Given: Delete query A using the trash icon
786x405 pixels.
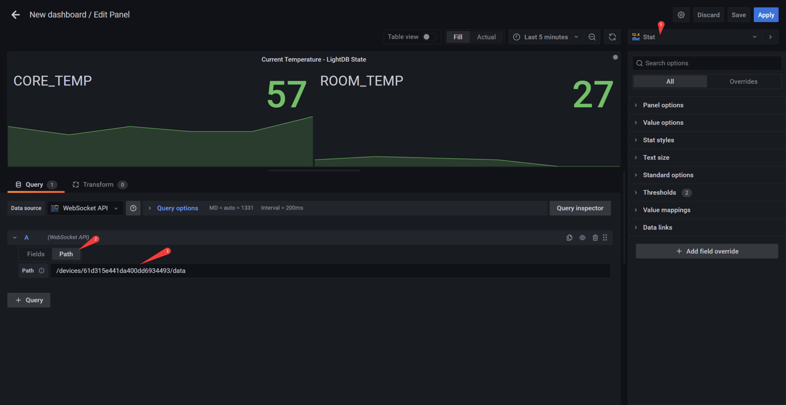Looking at the screenshot, I should (x=595, y=238).
